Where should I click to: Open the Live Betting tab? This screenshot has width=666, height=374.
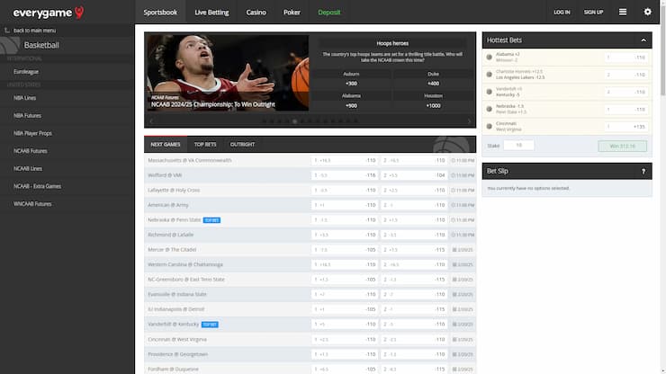pos(211,13)
